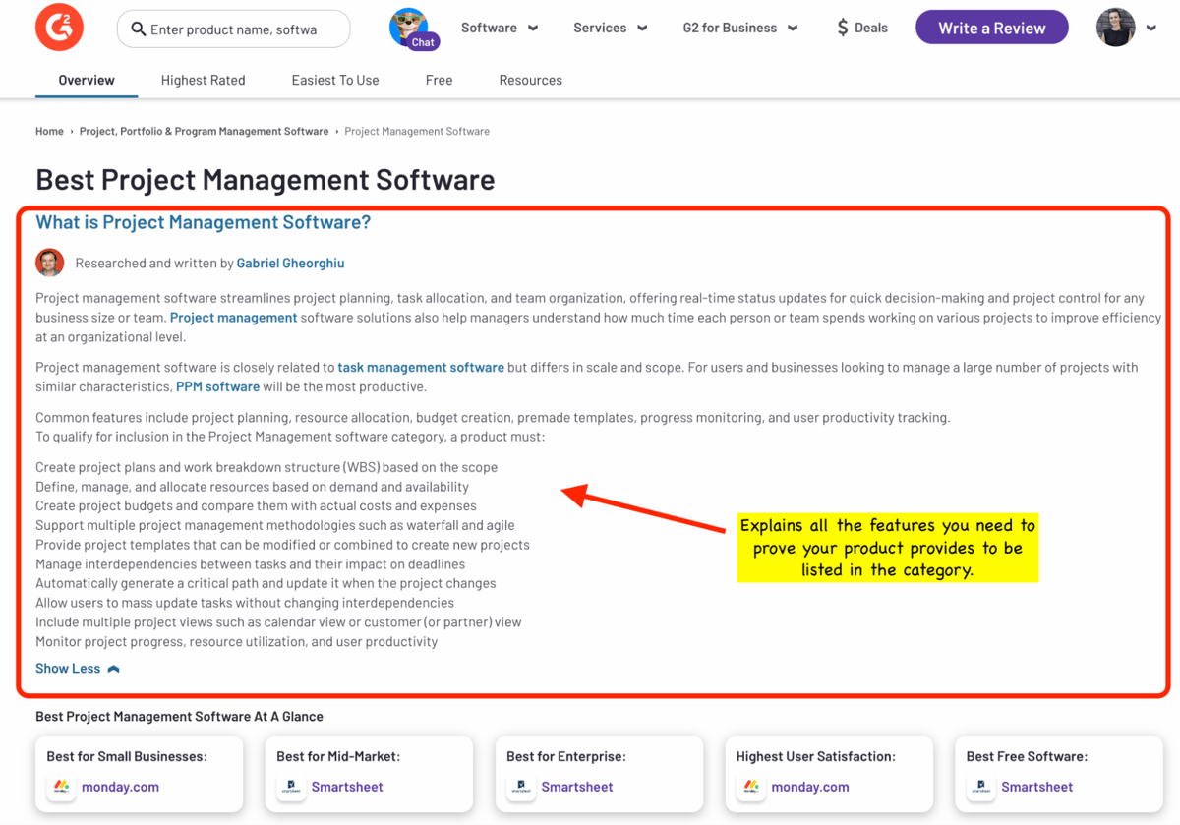Open the profile dropdown arrow
1180x825 pixels.
[x=1151, y=29]
